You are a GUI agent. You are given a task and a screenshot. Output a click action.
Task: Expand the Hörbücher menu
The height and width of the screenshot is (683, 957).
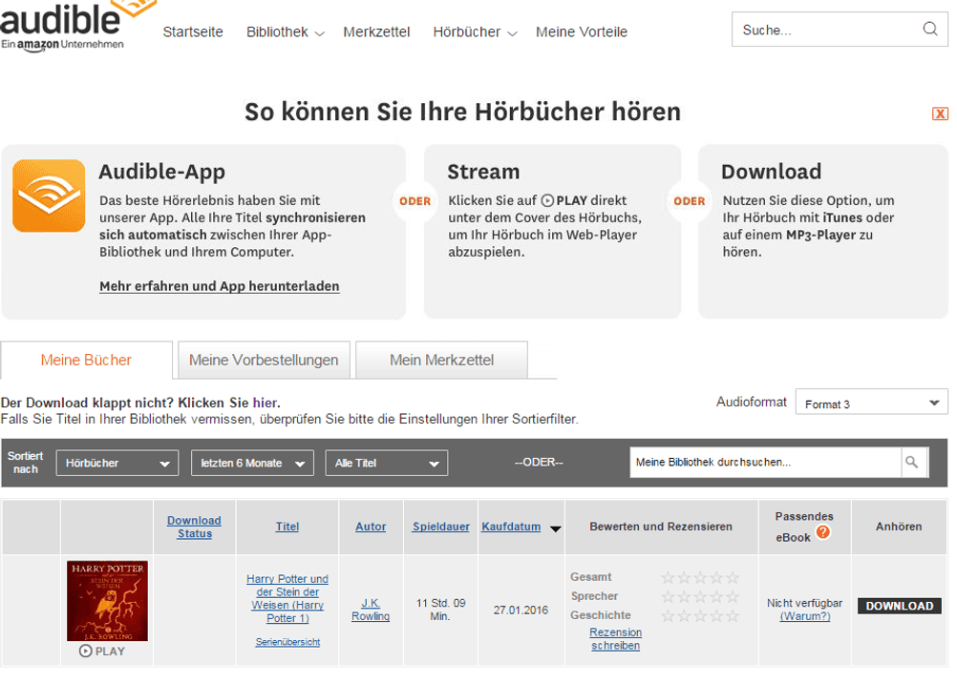[x=475, y=31]
